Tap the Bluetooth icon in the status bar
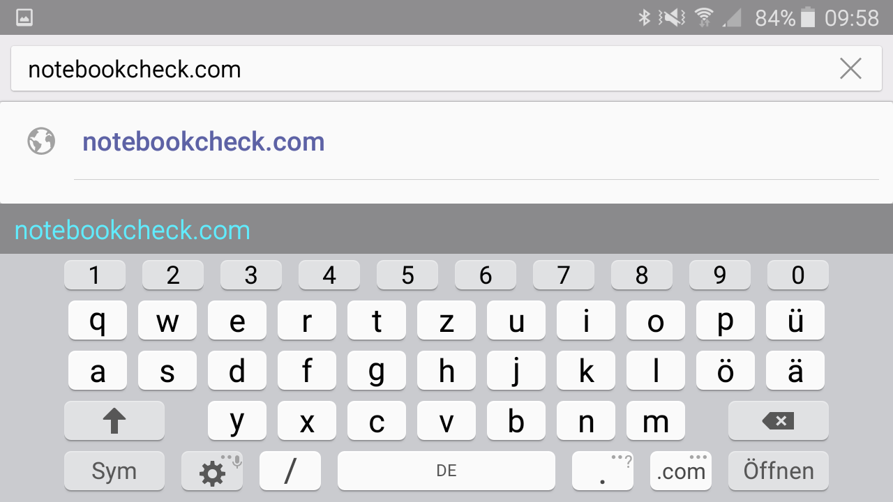 click(x=645, y=17)
